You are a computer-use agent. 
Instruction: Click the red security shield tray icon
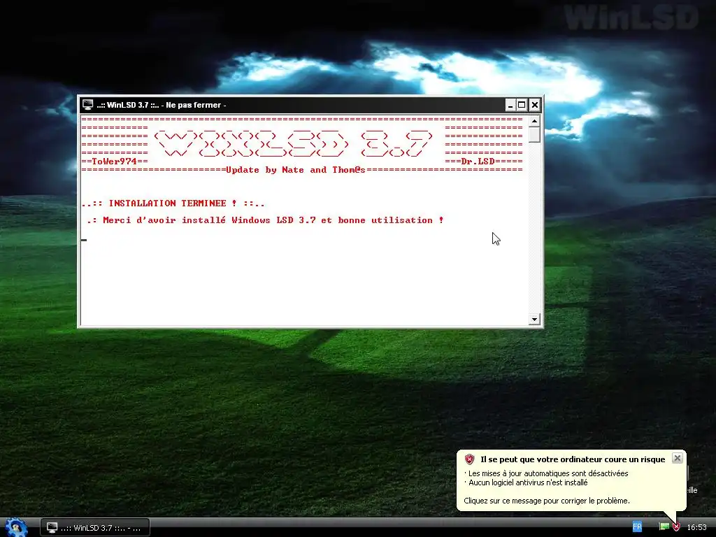click(676, 527)
